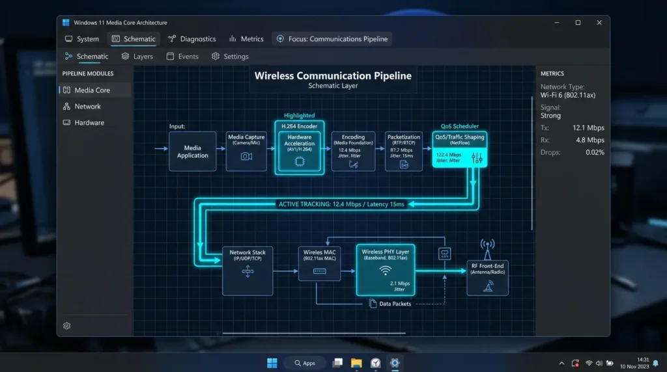Image resolution: width=667 pixels, height=372 pixels.
Task: Click the Data Packets document icon
Action: [x=373, y=304]
